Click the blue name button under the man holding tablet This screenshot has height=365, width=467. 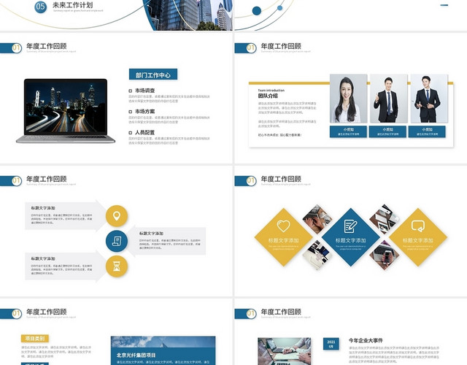tap(427, 131)
